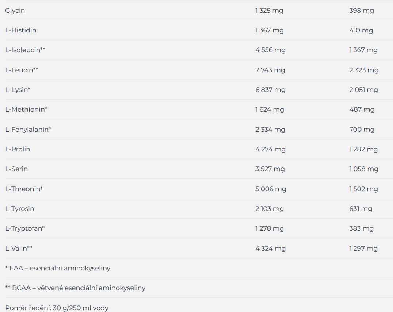This screenshot has width=393, height=312.
Task: Select the L-Tyrosin row label
Action: click(20, 209)
